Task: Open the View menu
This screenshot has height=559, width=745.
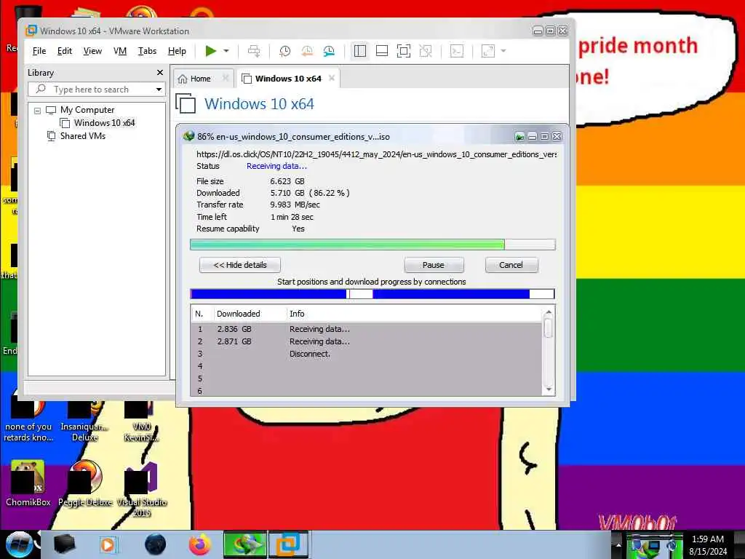Action: (x=92, y=51)
